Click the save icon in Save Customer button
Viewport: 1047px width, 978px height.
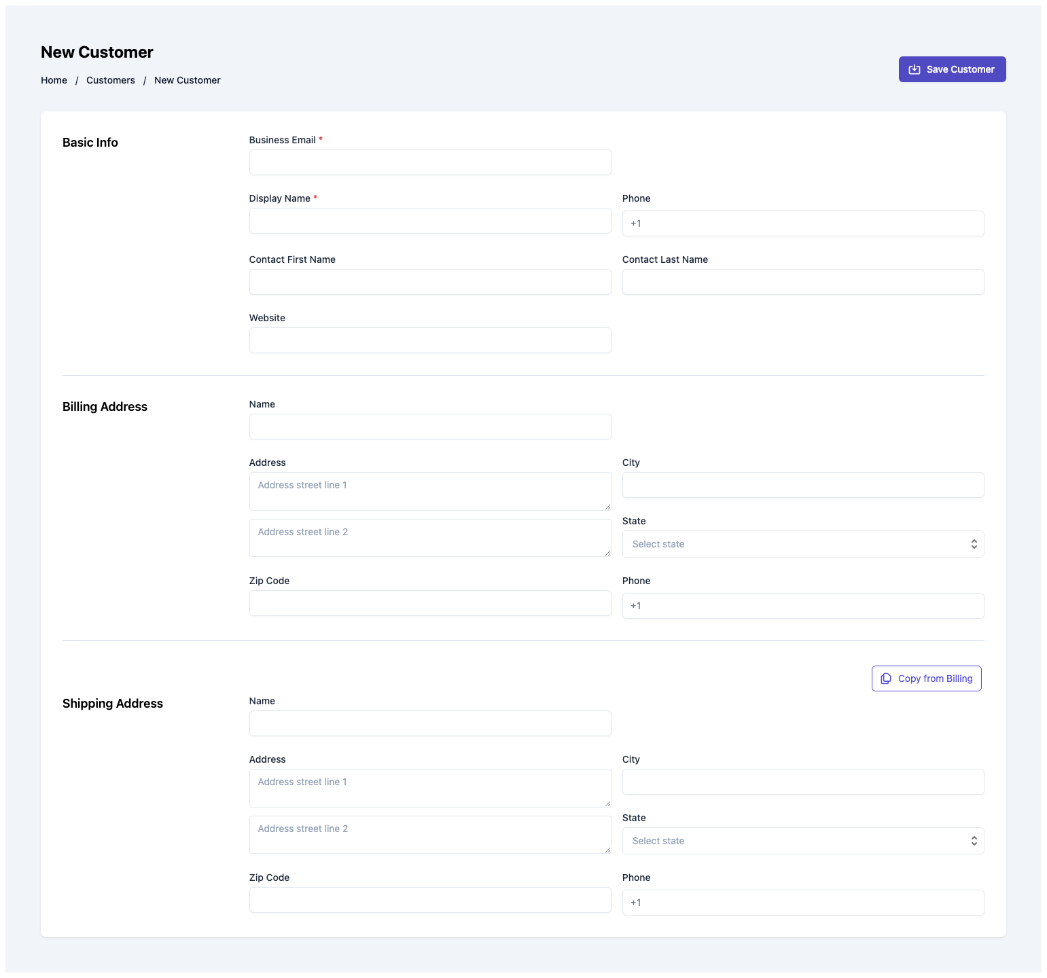pyautogui.click(x=915, y=69)
